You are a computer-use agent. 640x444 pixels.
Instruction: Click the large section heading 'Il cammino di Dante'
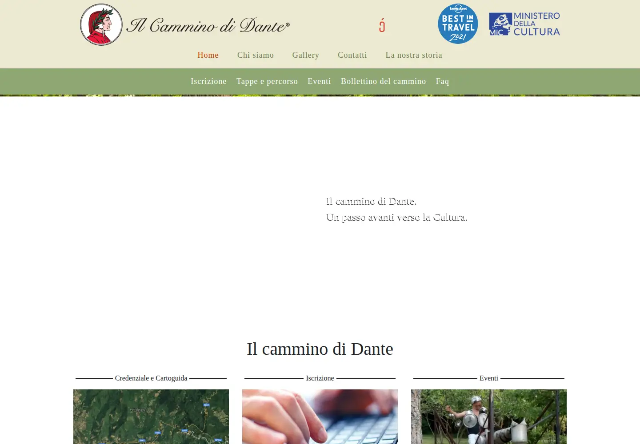[x=320, y=349]
